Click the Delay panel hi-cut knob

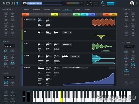[13, 64]
